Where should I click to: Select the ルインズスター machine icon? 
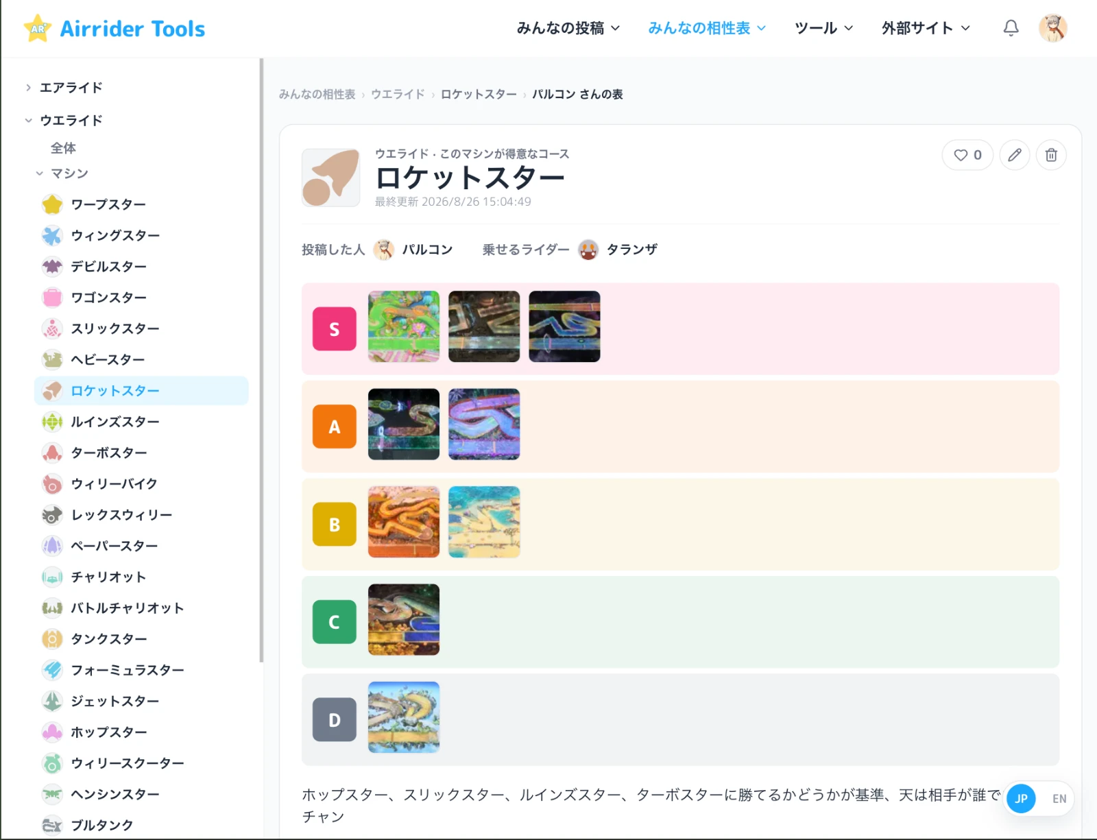[52, 422]
